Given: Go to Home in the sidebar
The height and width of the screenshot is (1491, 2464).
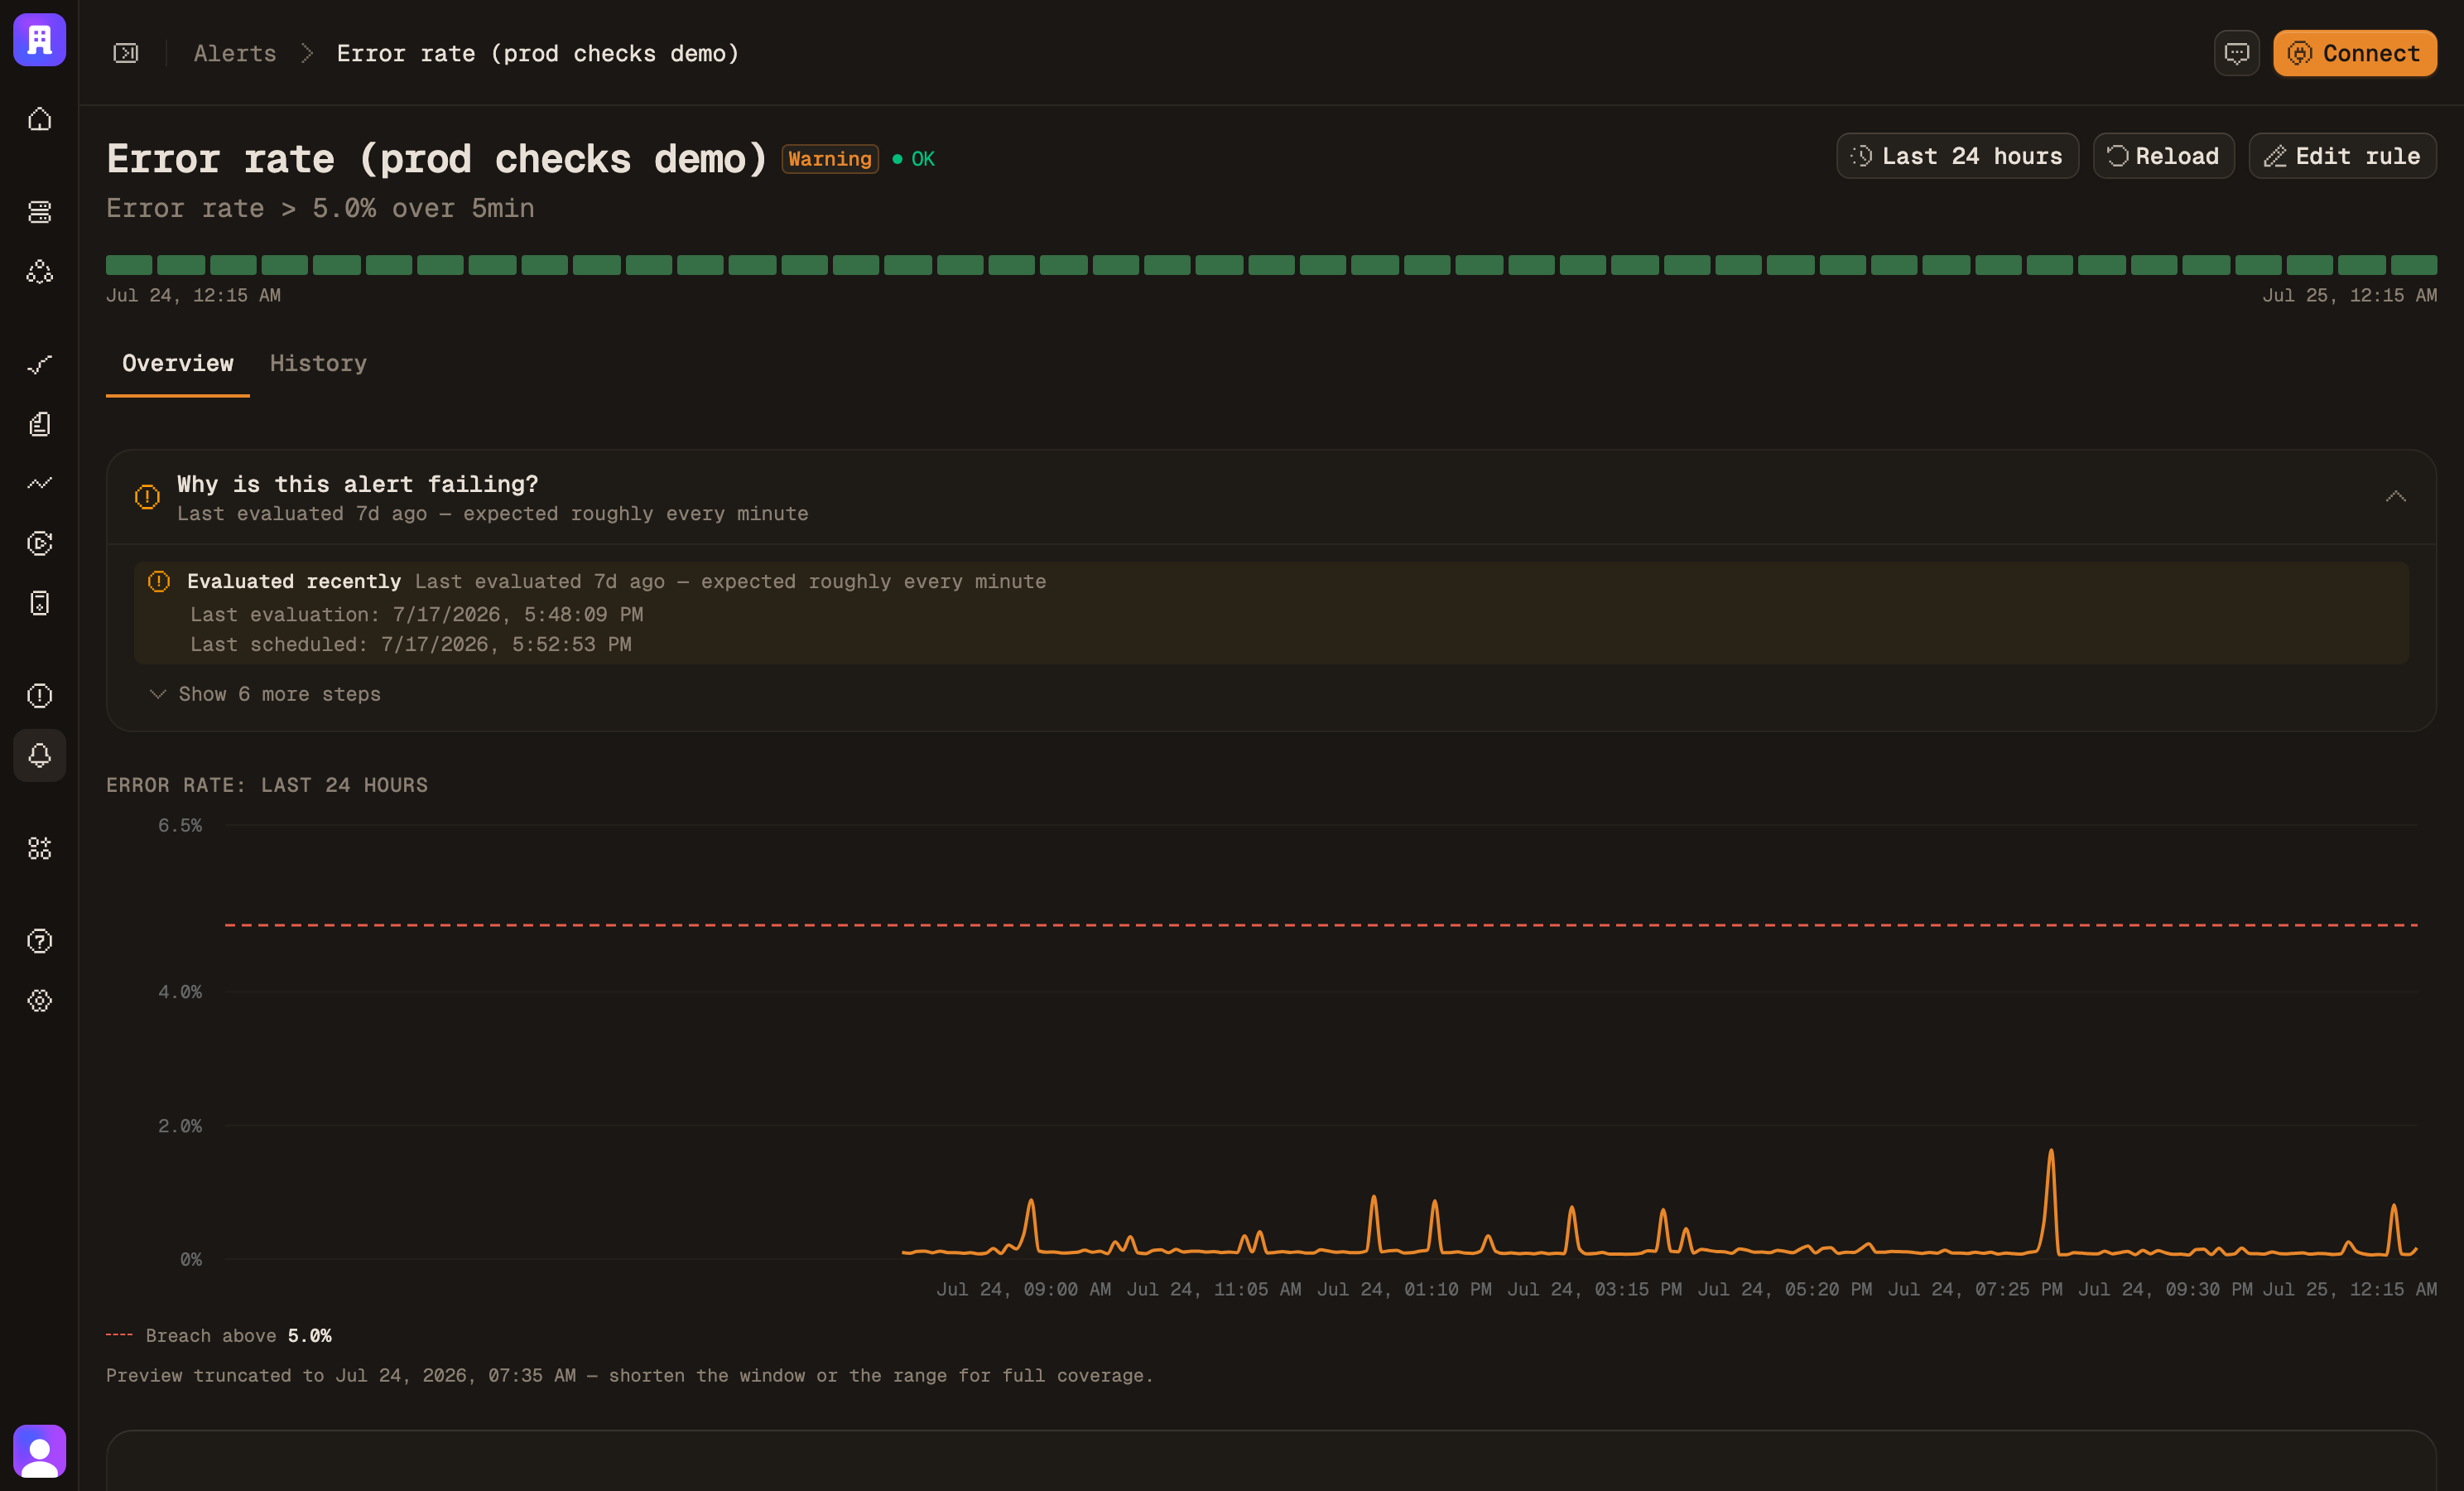Looking at the screenshot, I should pyautogui.click(x=39, y=119).
